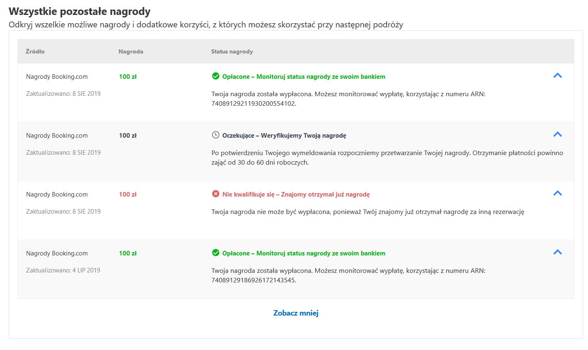Click the green checkmark icon of the 4 LIP 2019 reward

click(215, 253)
